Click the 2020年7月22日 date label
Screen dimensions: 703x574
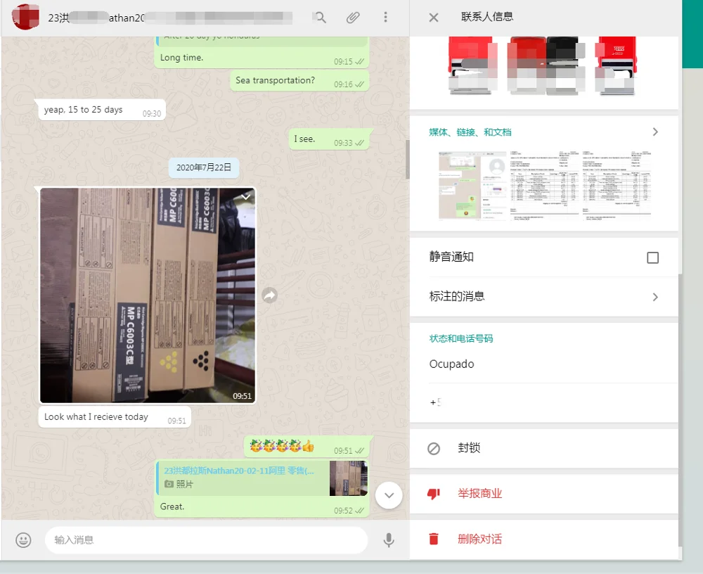(x=204, y=167)
